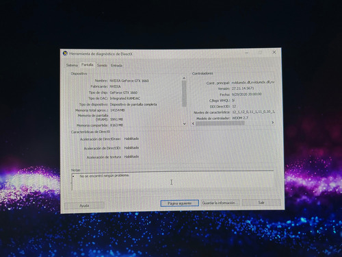Select the 14154 MB total memory value
This screenshot has width=342, height=257.
pos(118,110)
